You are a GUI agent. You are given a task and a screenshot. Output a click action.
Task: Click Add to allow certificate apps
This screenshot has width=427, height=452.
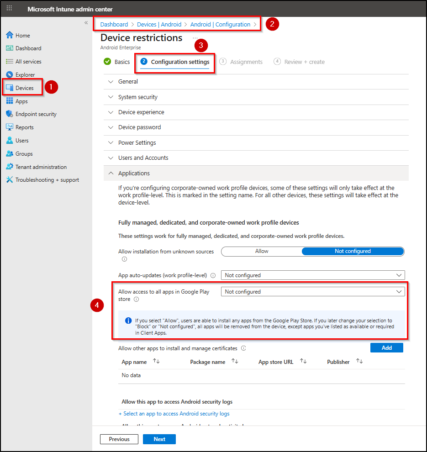pos(386,348)
